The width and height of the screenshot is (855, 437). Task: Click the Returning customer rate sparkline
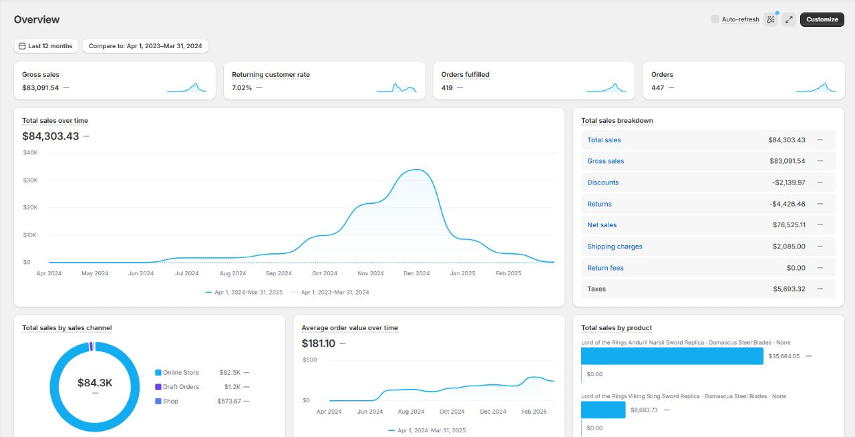pyautogui.click(x=396, y=87)
